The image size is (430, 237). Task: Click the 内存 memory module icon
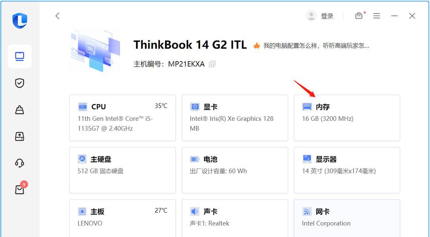pos(307,107)
